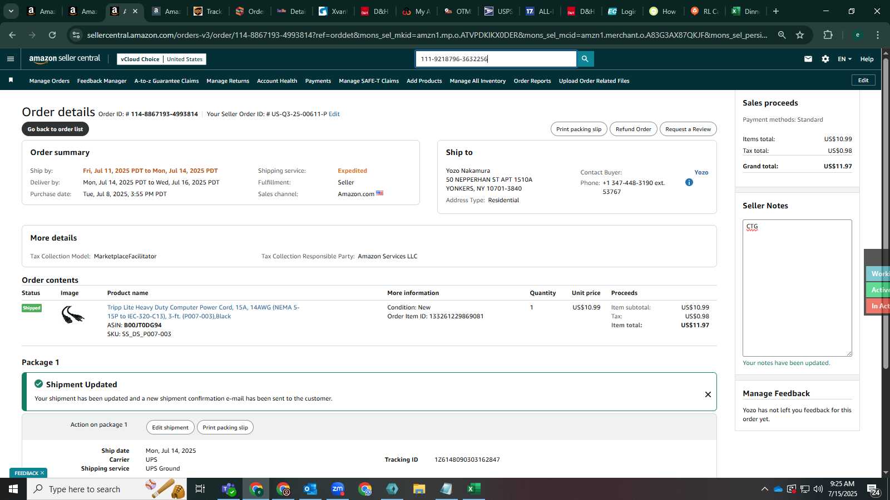Click into the Seller Notes text area
This screenshot has width=890, height=500.
(x=797, y=288)
